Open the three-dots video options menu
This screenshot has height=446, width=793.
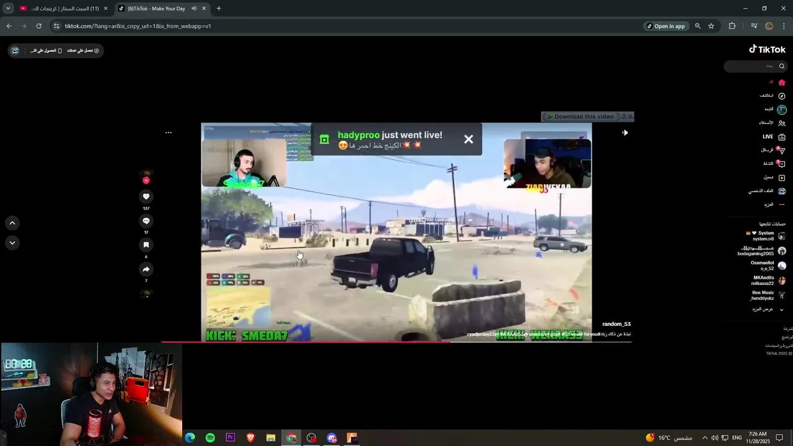tap(169, 133)
